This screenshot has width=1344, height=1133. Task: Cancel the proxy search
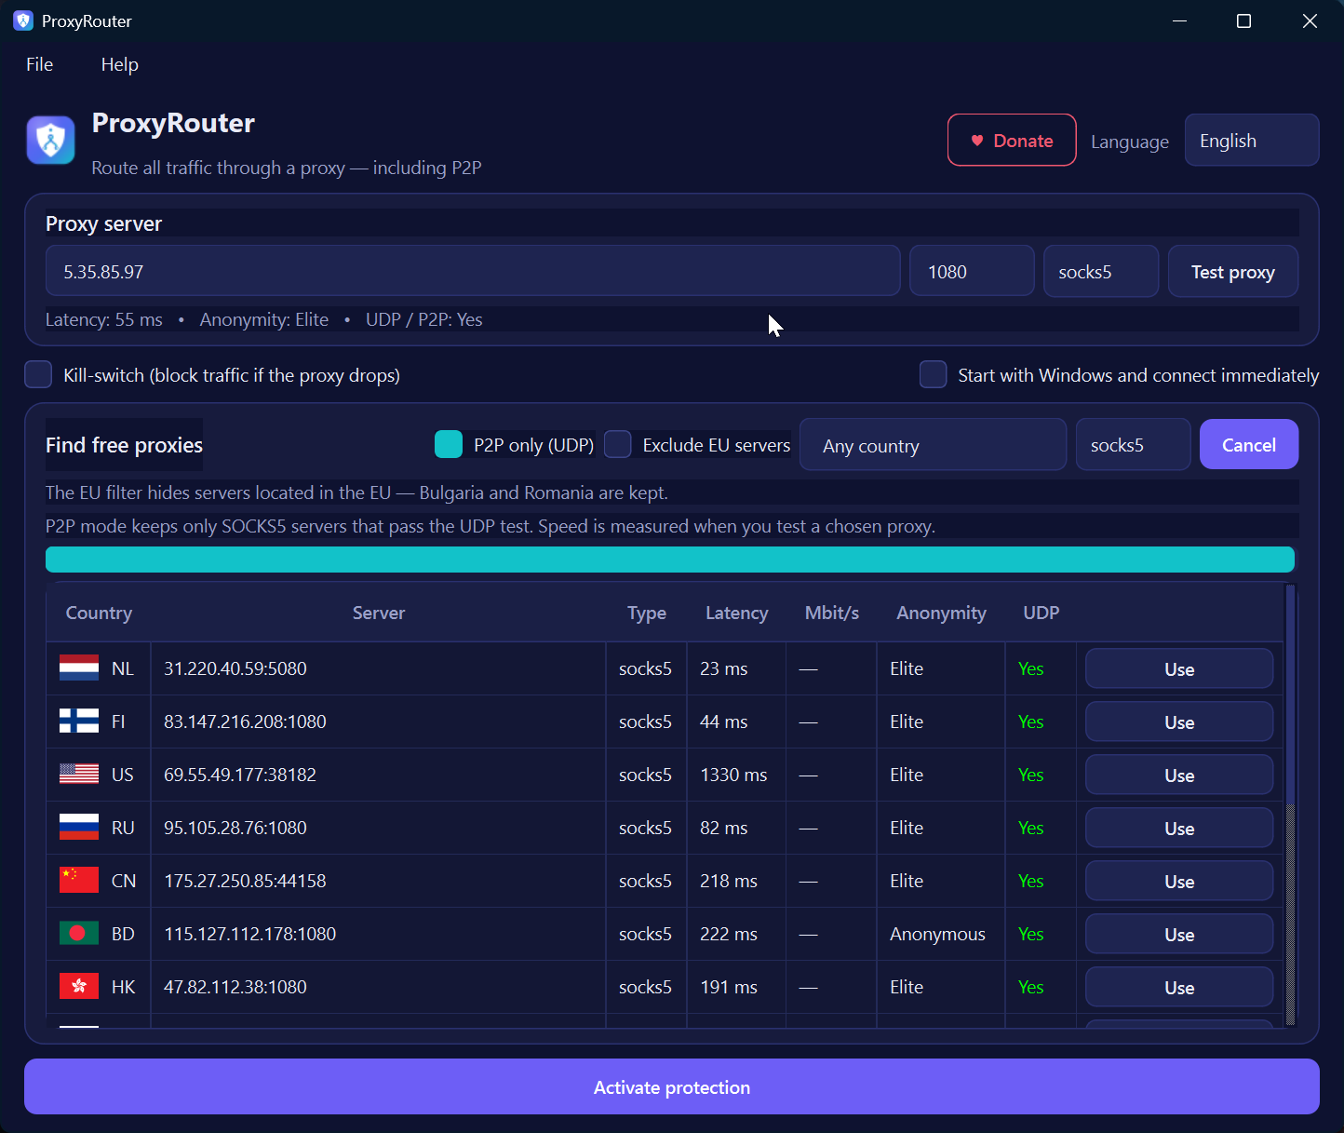1249,445
